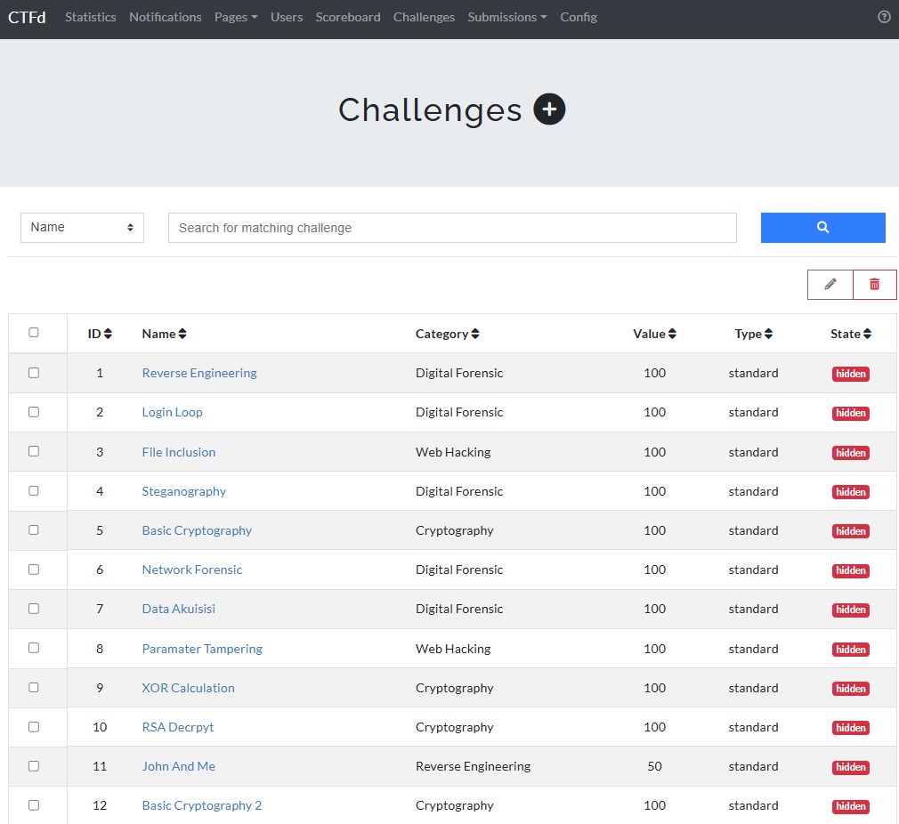
Task: Go to the Scoreboard menu item
Action: (x=347, y=17)
